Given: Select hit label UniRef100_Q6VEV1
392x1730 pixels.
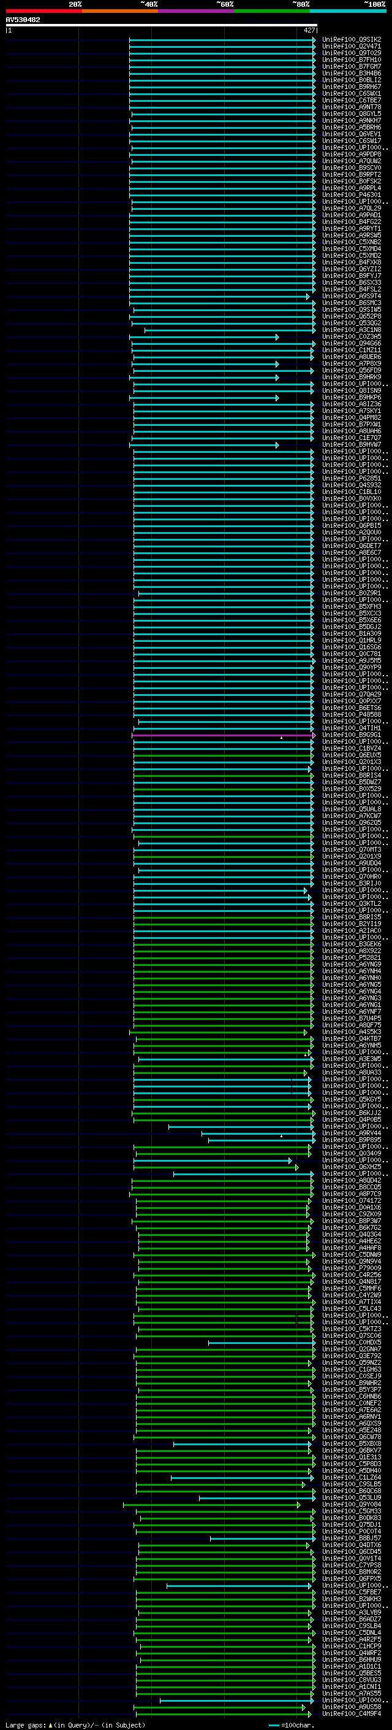Looking at the screenshot, I should [351, 134].
